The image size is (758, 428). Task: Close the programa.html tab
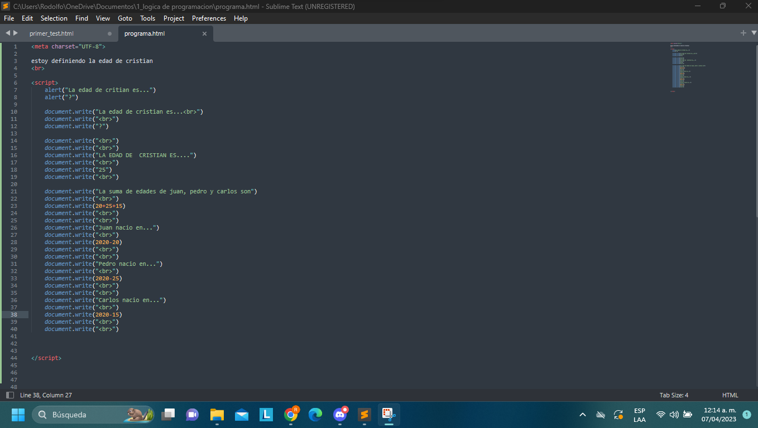coord(204,33)
